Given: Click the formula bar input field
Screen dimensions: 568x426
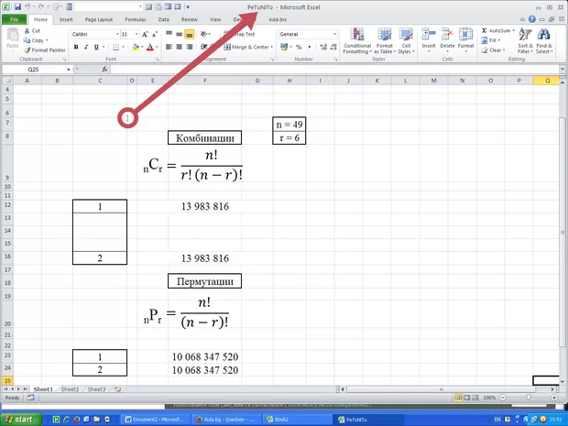Looking at the screenshot, I should tap(334, 70).
